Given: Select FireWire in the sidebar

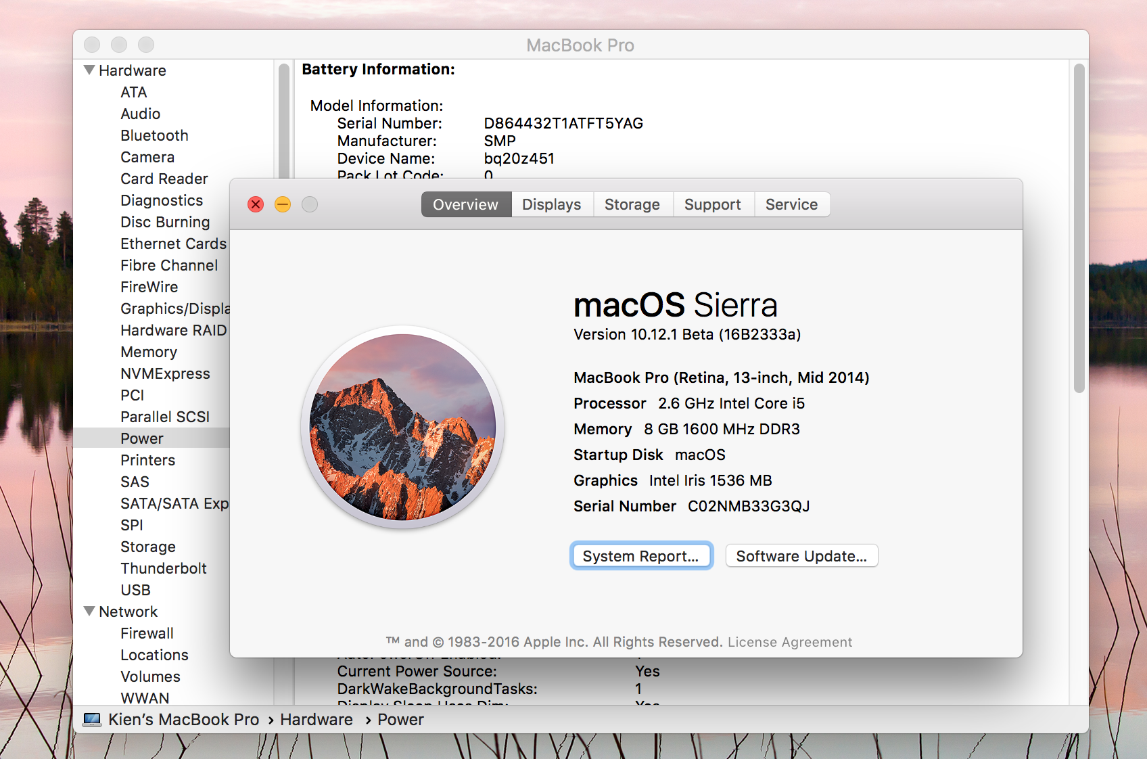Looking at the screenshot, I should tap(149, 287).
